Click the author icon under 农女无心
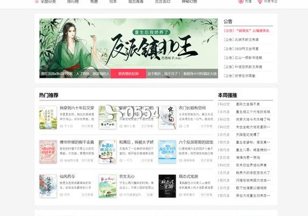Screen dimensions: 308x216 (121, 195)
